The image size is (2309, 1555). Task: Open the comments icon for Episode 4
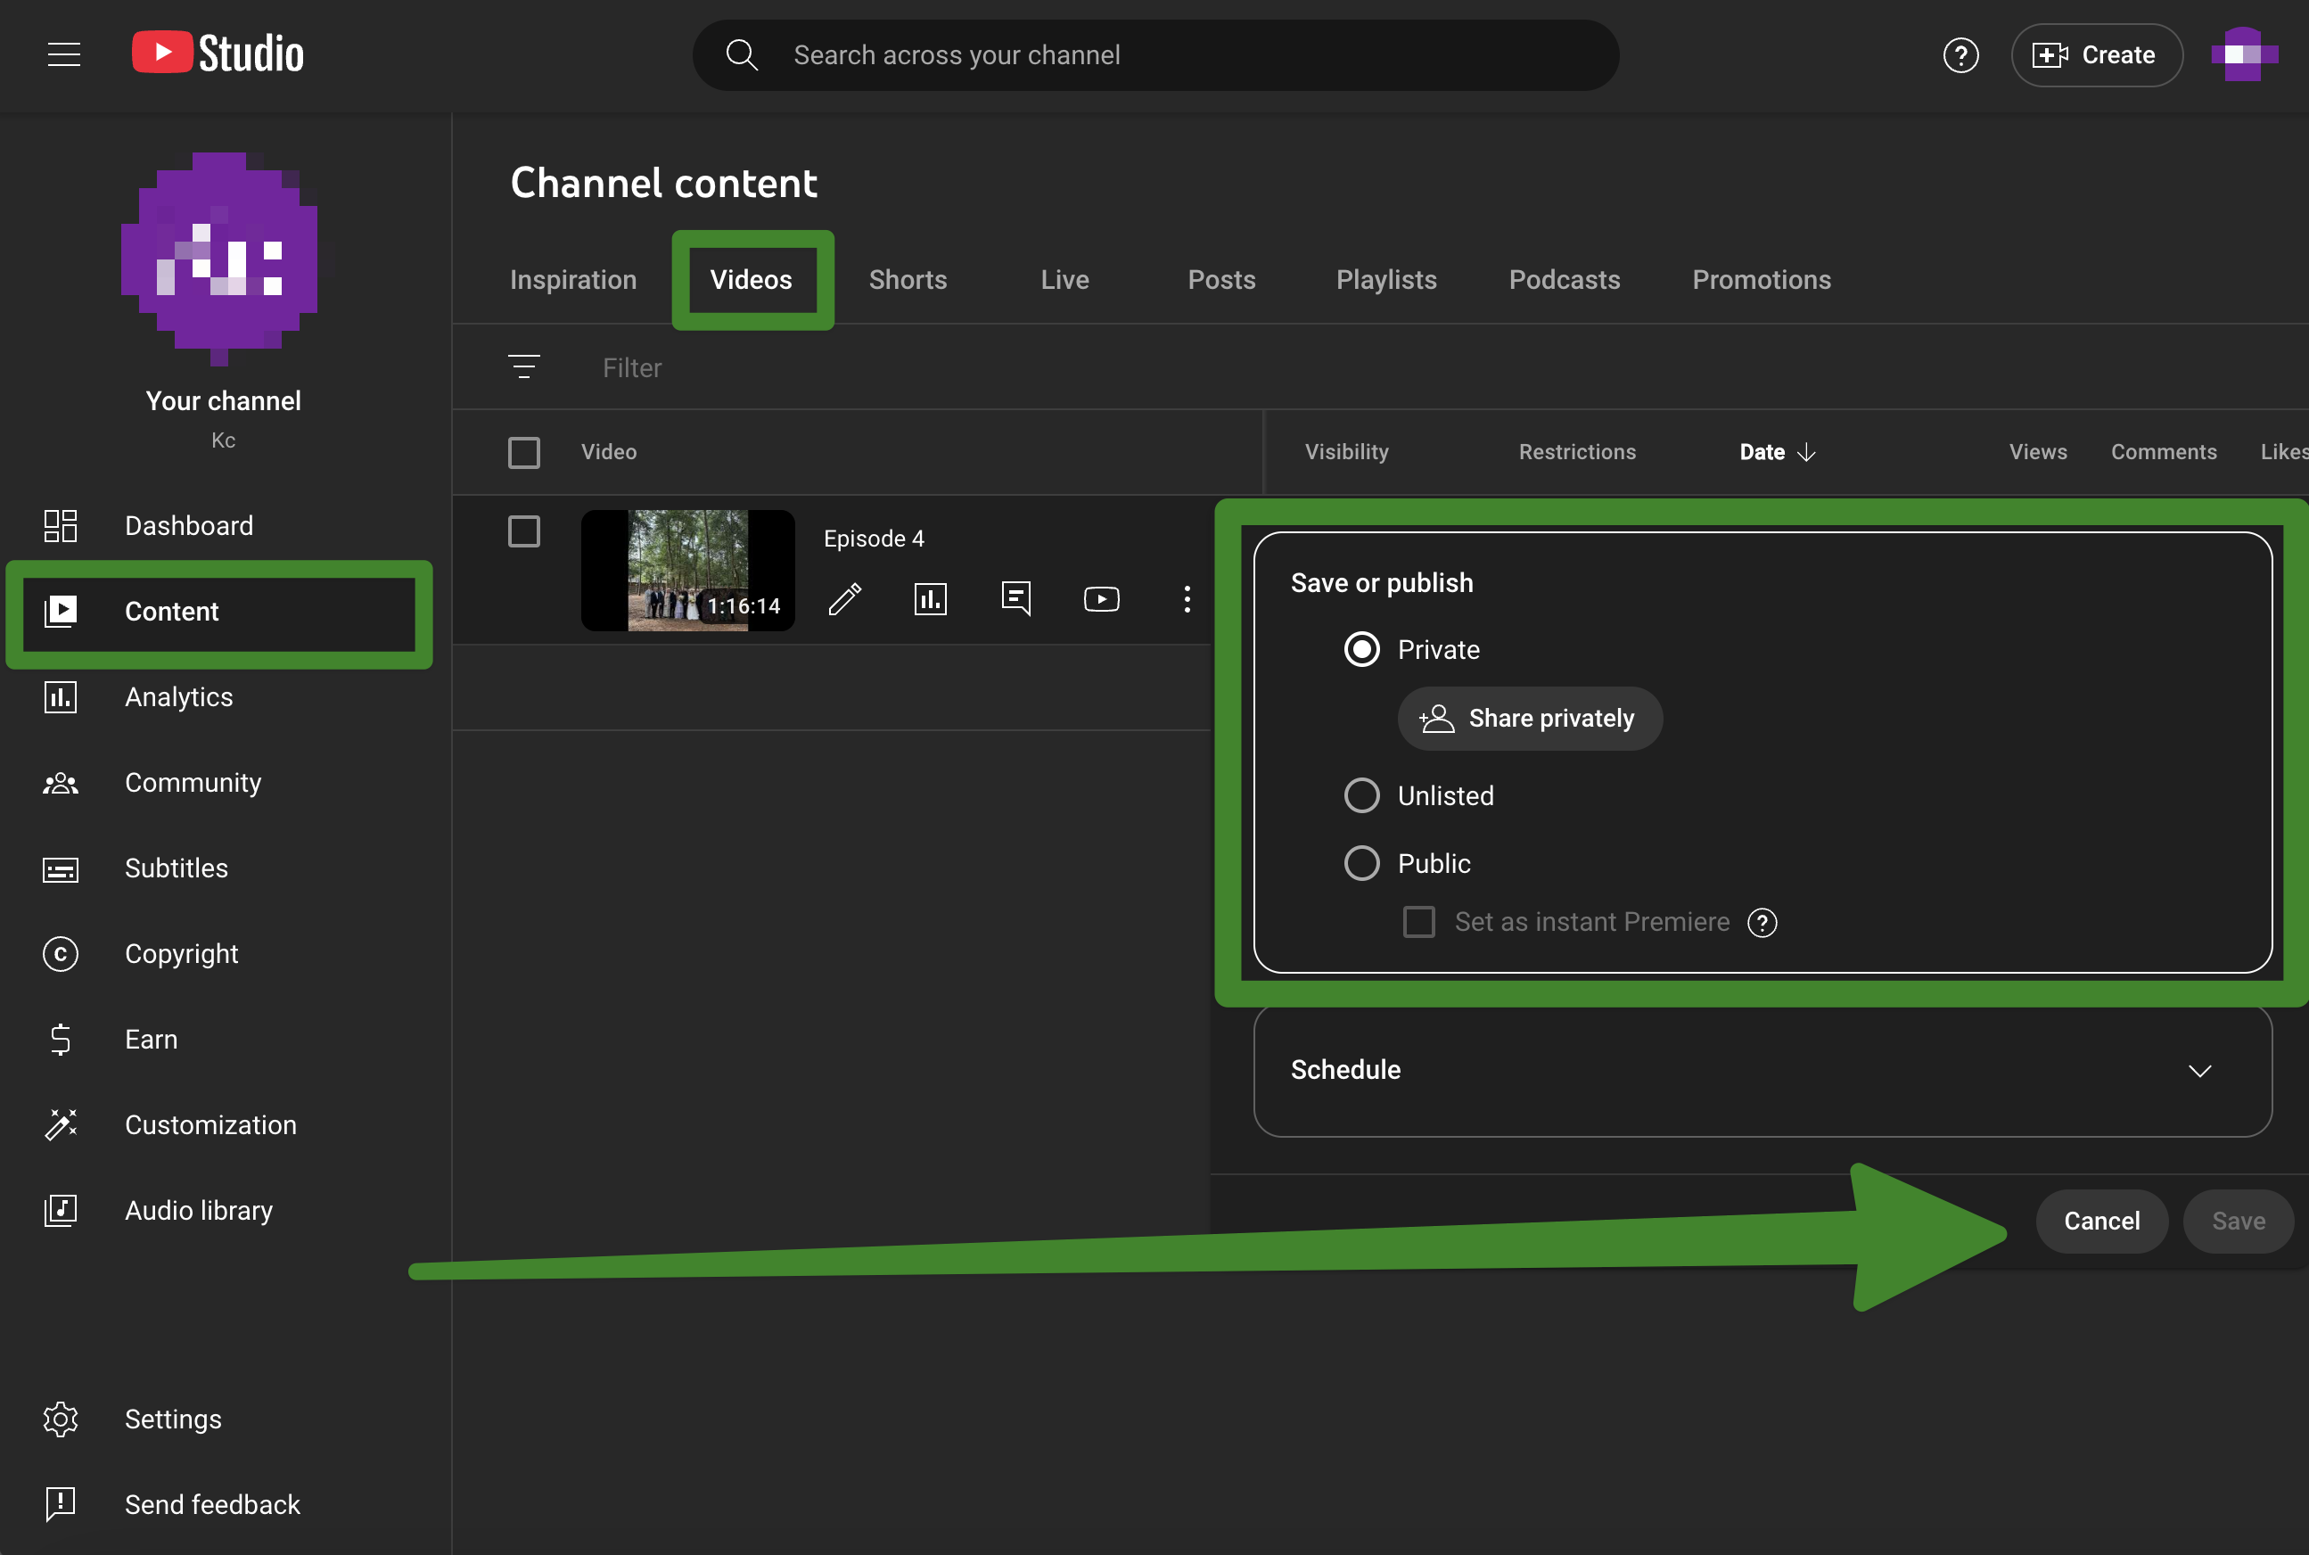click(1016, 599)
